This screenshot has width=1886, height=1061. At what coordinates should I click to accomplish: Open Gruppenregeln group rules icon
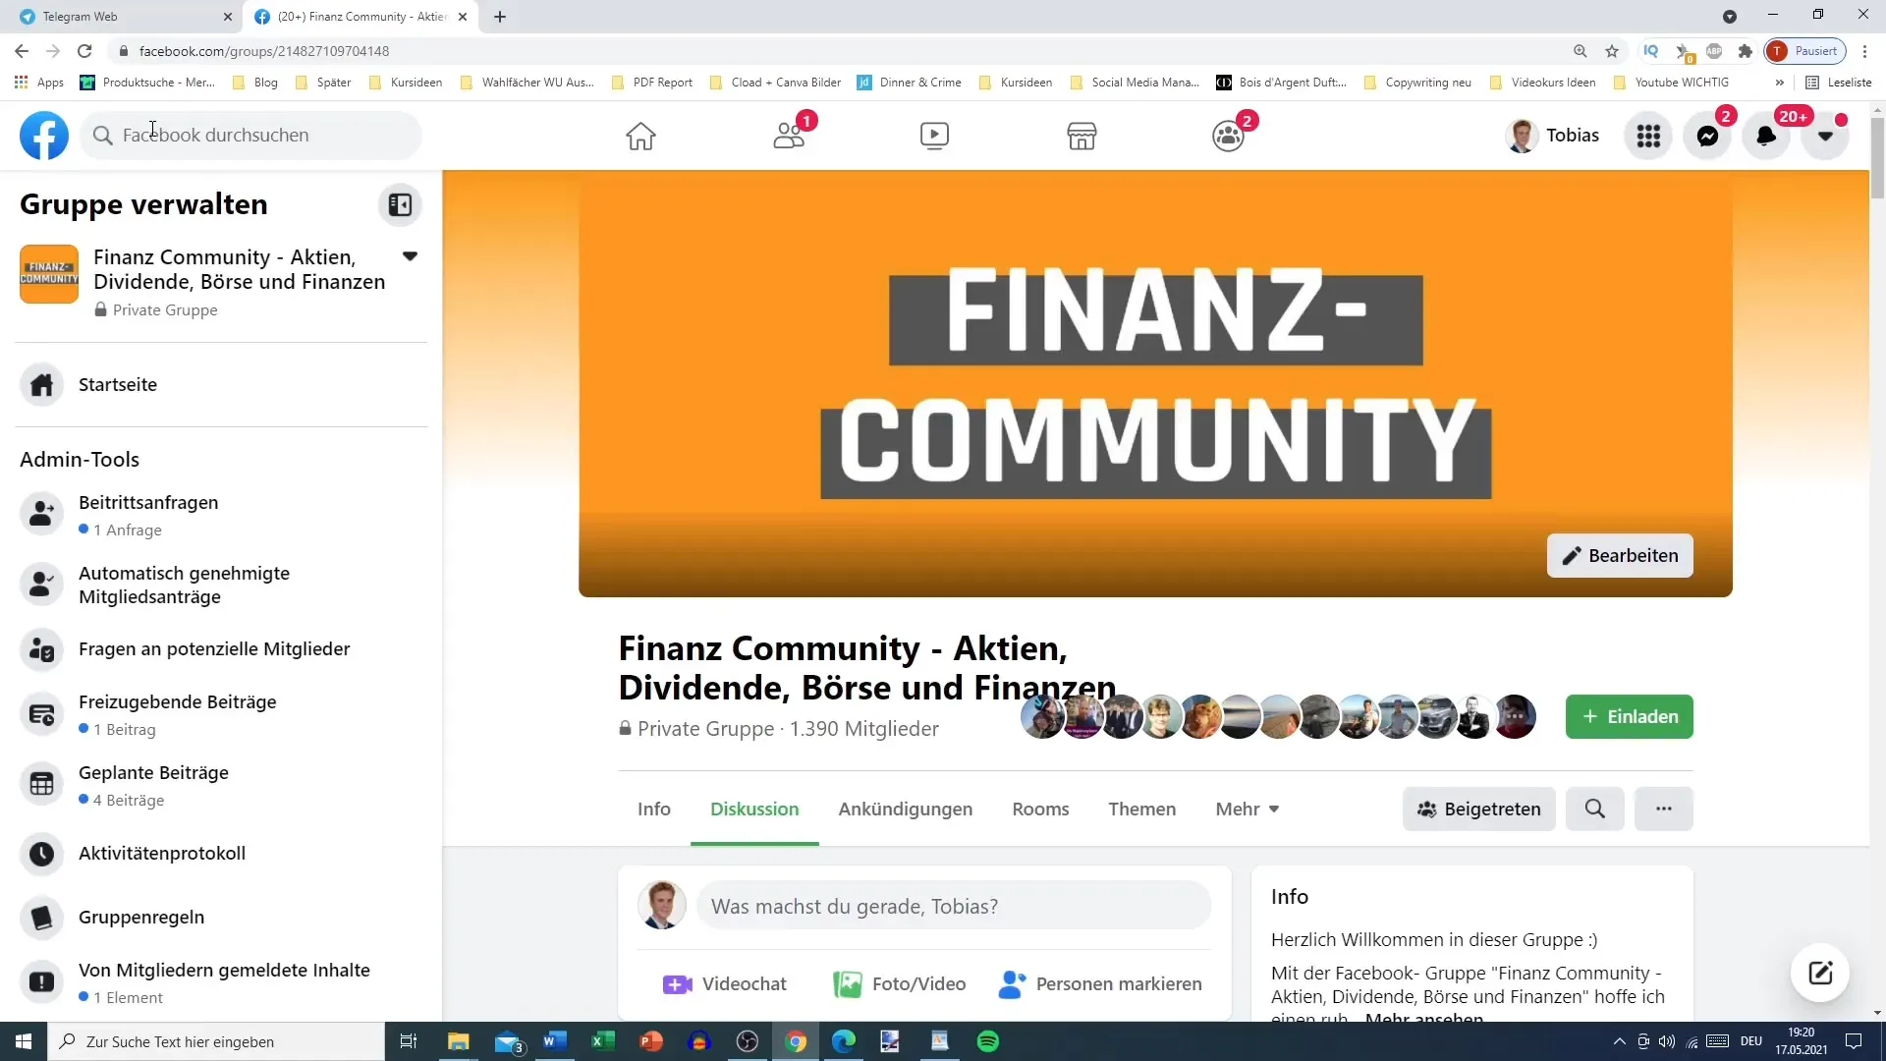(43, 918)
